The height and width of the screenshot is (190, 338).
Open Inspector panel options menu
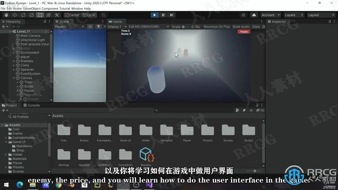[334, 22]
